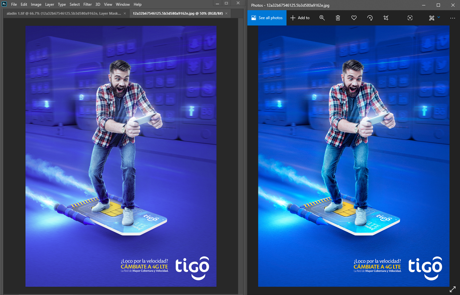Rotate the photo using the rotate icon

click(x=370, y=18)
